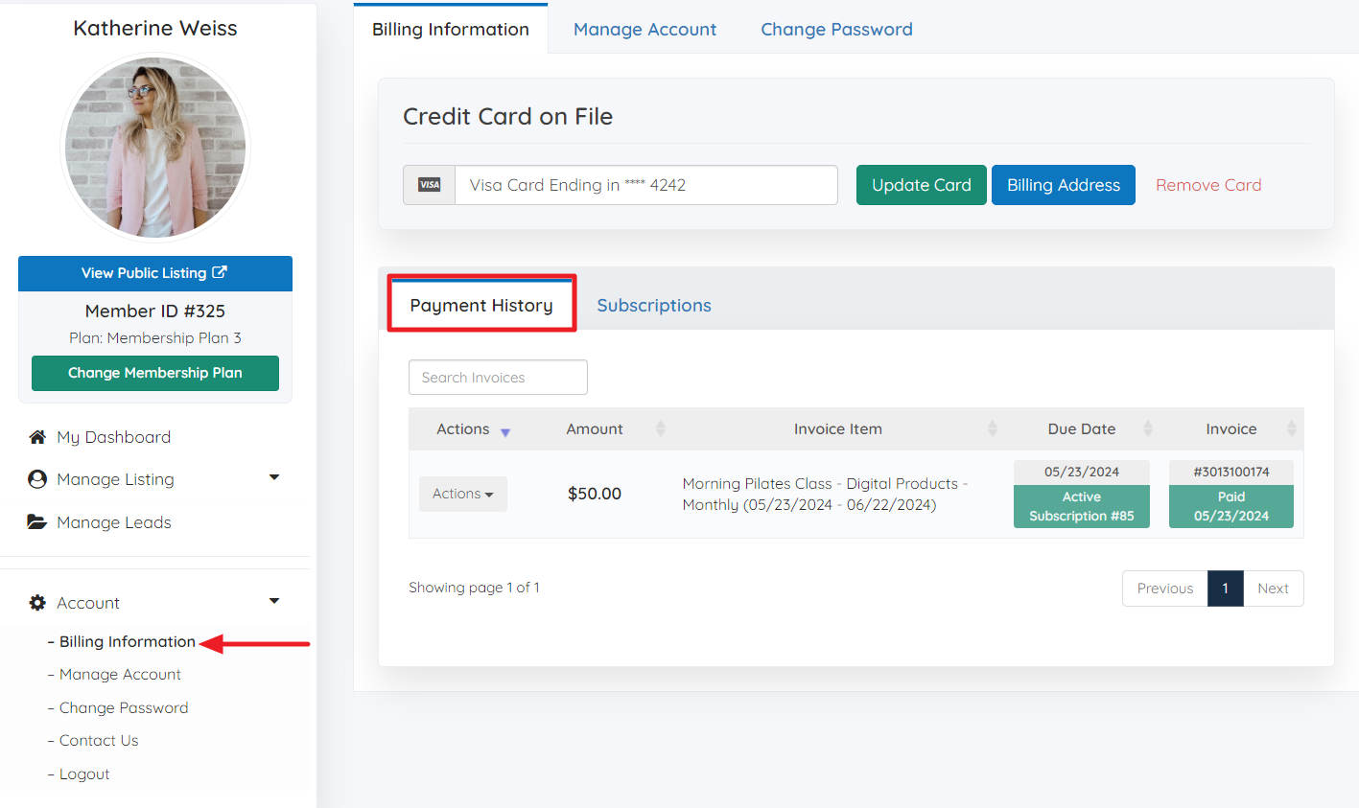Click the Next pagination button
Screen dimensions: 1359x808
[x=1274, y=589]
